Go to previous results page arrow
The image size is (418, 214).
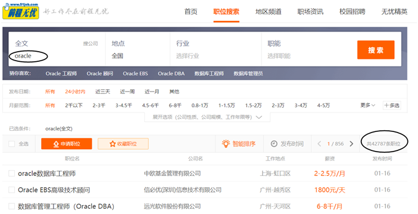(x=319, y=144)
